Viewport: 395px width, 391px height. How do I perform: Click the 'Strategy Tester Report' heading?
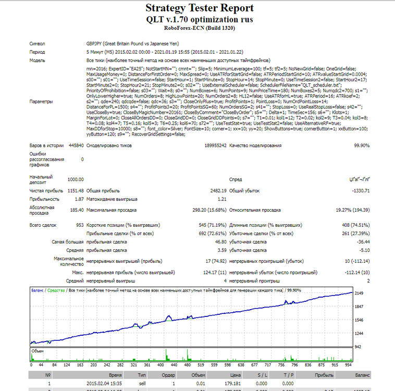coord(200,8)
